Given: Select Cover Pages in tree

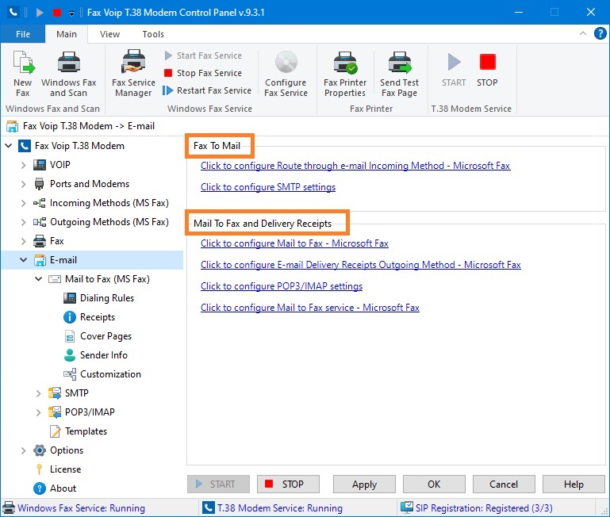Looking at the screenshot, I should (x=106, y=336).
